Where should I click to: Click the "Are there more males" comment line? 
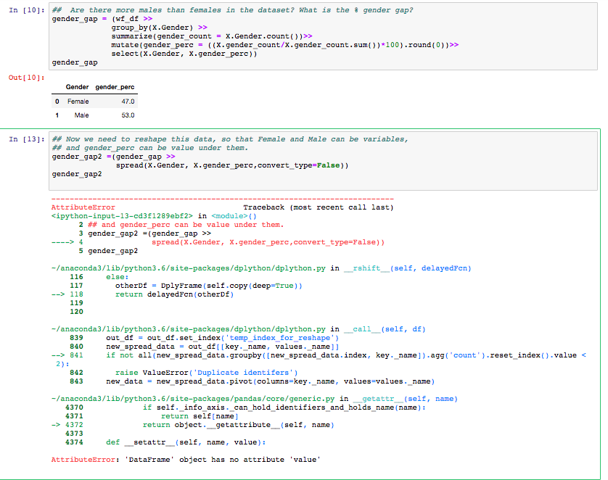coord(233,10)
